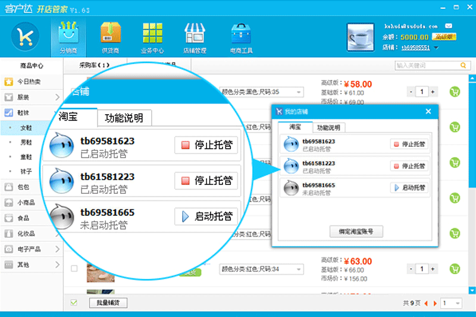Open the page number dropdown
The width and height of the screenshot is (476, 317).
(452, 303)
